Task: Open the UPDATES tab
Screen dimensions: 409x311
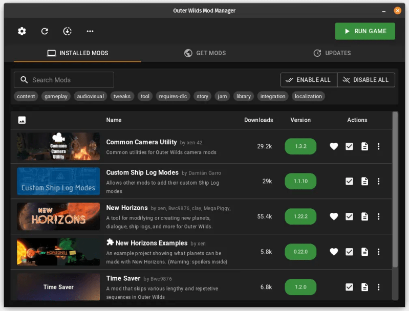Action: (332, 53)
